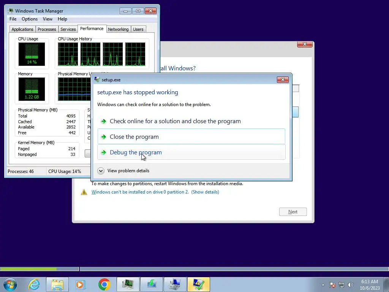
Task: Open the Windows setup computer taskbar icon
Action: coord(175,284)
